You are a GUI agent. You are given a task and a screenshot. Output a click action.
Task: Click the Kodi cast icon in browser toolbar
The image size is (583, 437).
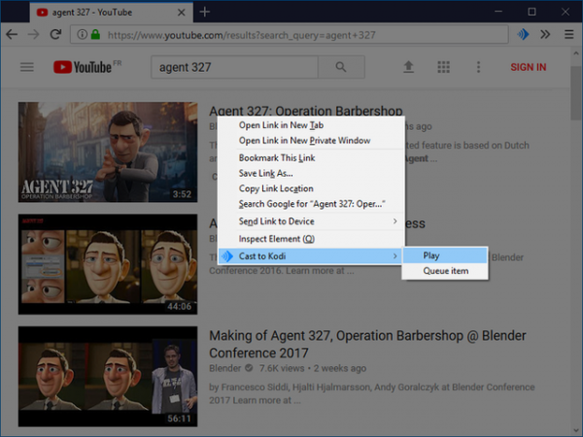[522, 34]
